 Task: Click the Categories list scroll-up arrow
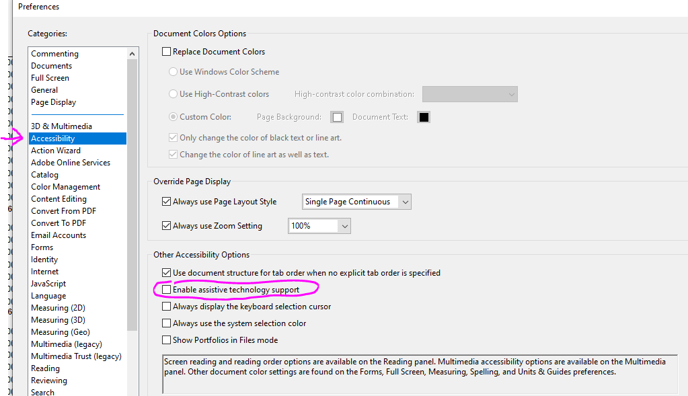click(132, 52)
